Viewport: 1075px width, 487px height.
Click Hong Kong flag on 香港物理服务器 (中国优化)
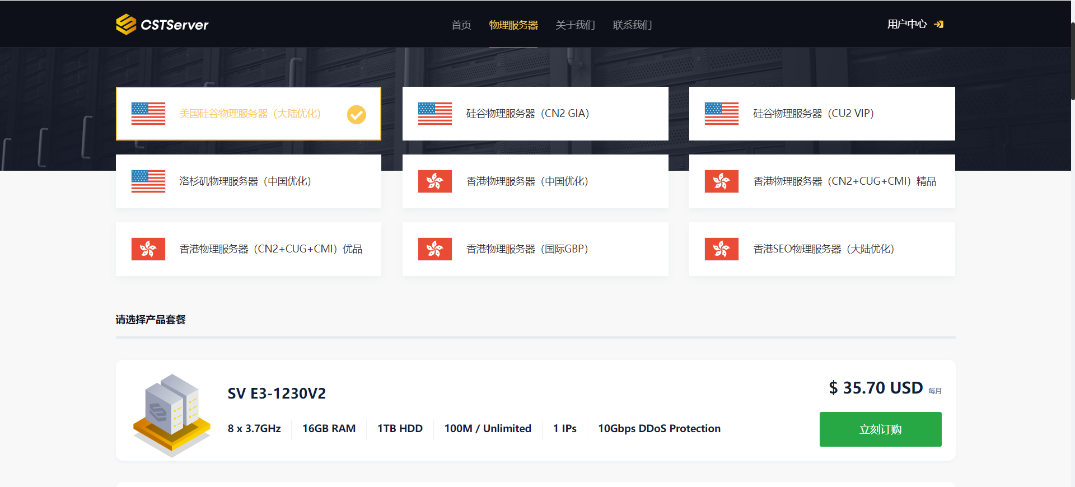[435, 181]
